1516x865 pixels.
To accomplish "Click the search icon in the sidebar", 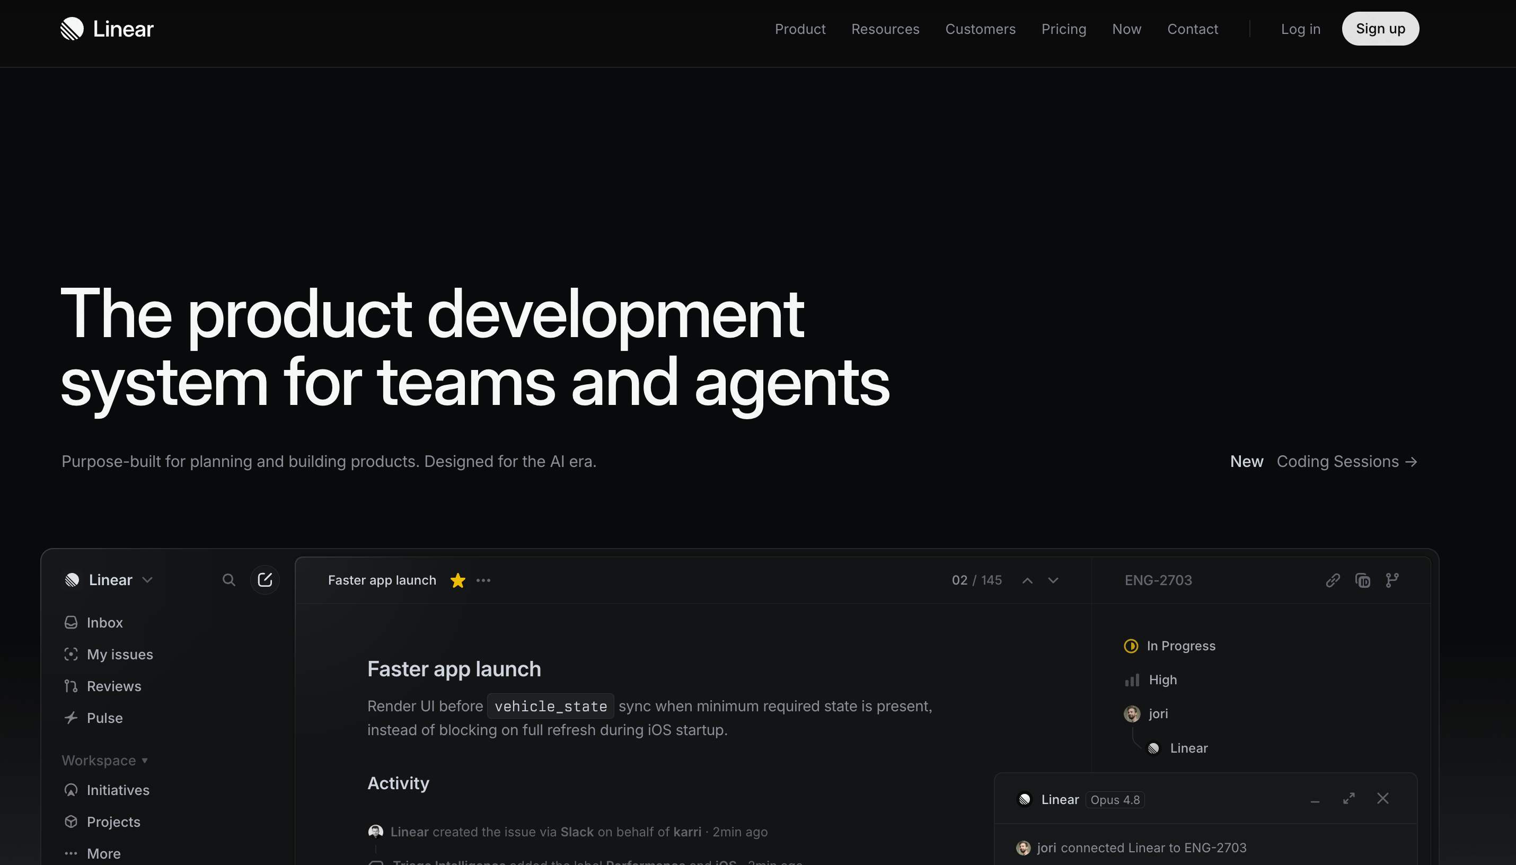I will point(228,580).
